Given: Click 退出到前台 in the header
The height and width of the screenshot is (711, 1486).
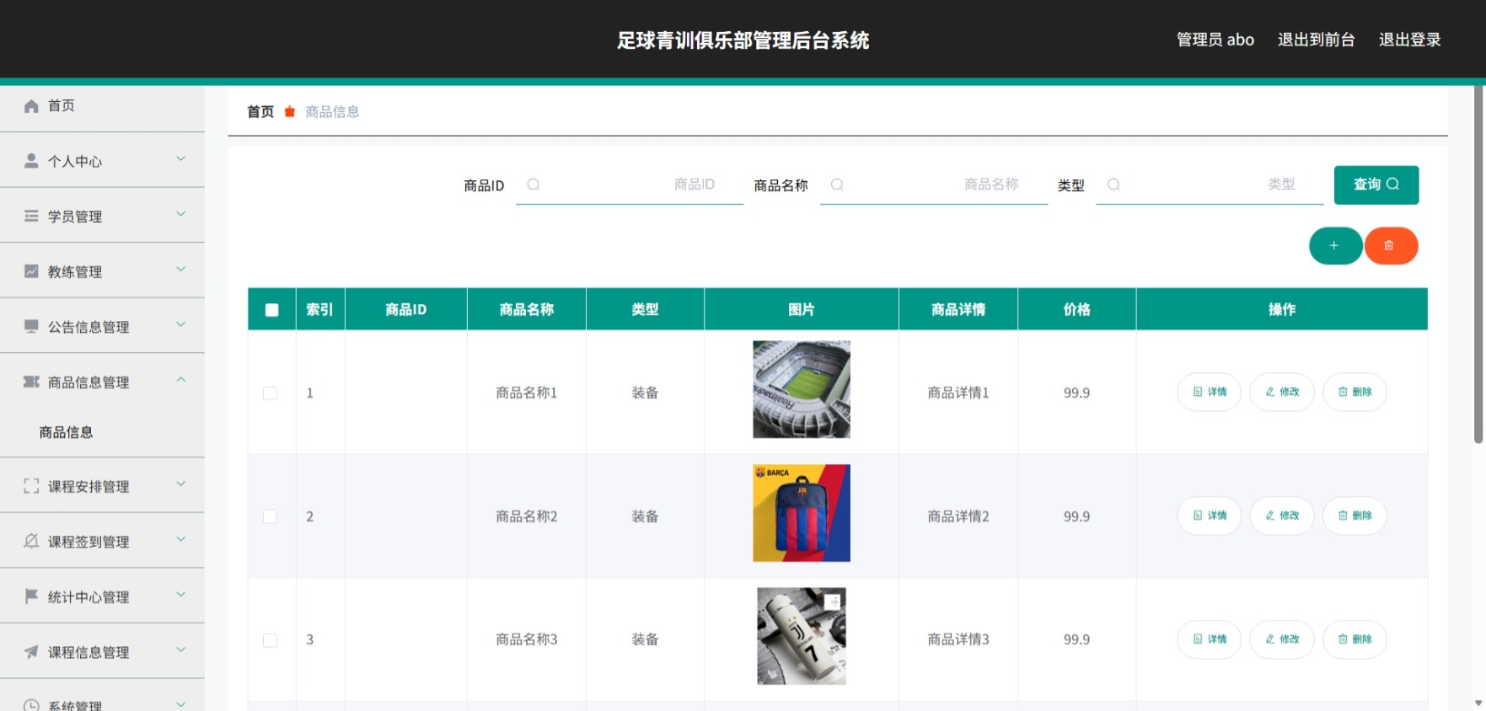Looking at the screenshot, I should (x=1316, y=40).
